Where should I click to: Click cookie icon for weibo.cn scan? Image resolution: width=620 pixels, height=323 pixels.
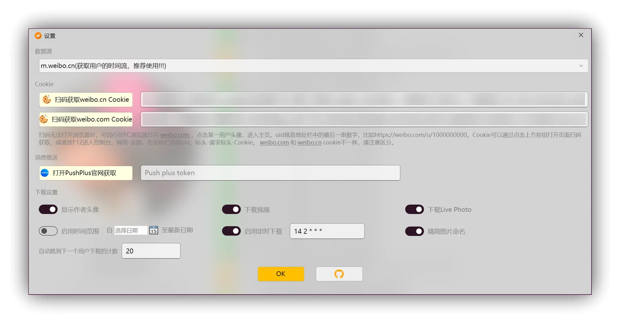[47, 100]
